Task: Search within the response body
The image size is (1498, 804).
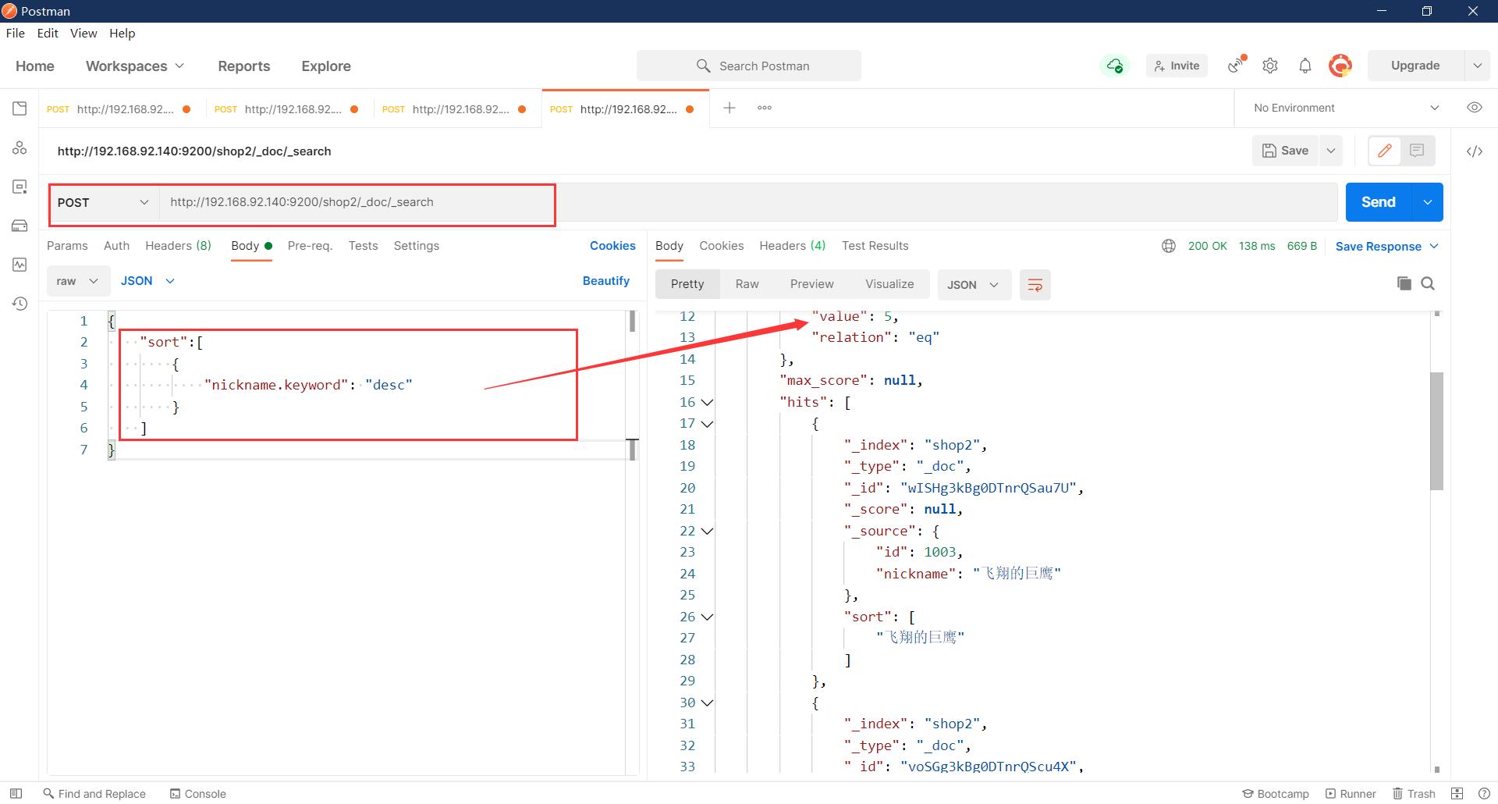Action: tap(1428, 283)
